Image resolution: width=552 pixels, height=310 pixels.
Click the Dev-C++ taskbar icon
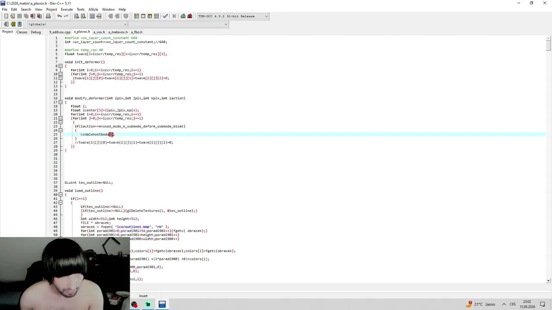(x=162, y=304)
